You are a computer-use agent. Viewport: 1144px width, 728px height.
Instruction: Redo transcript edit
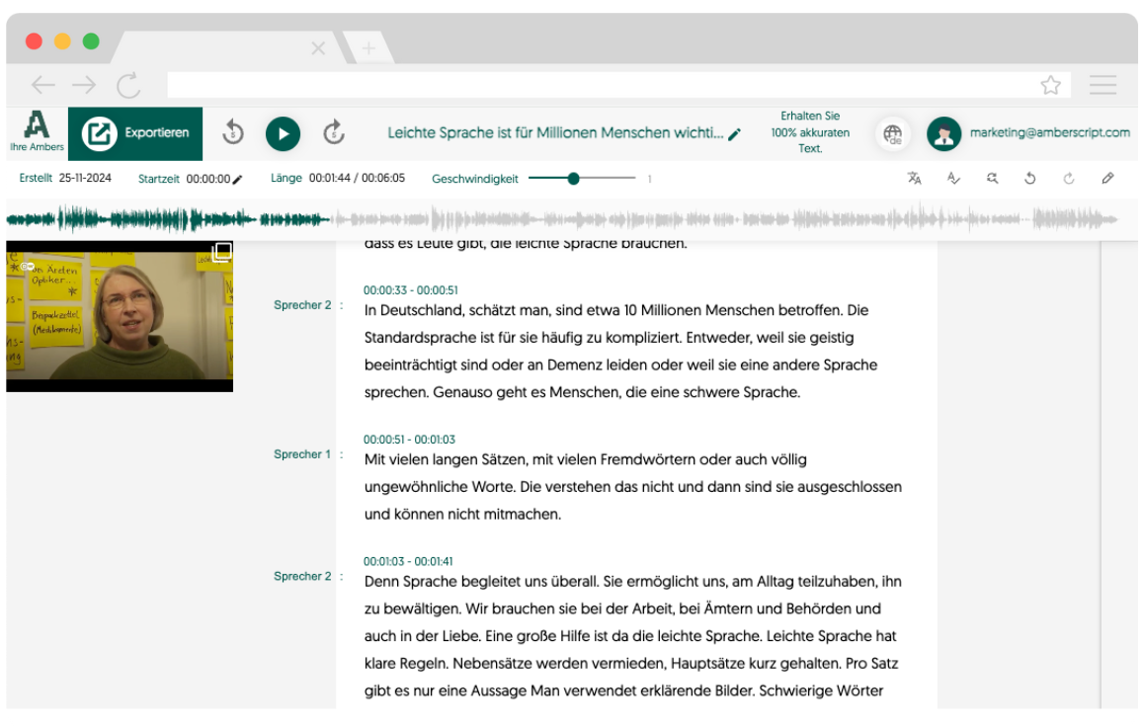[1069, 178]
